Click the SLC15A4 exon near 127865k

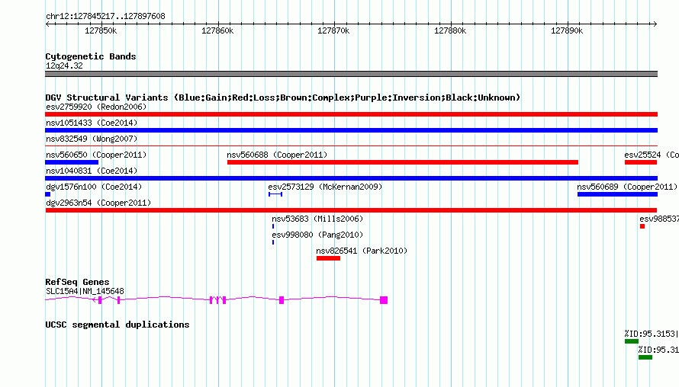pyautogui.click(x=282, y=300)
